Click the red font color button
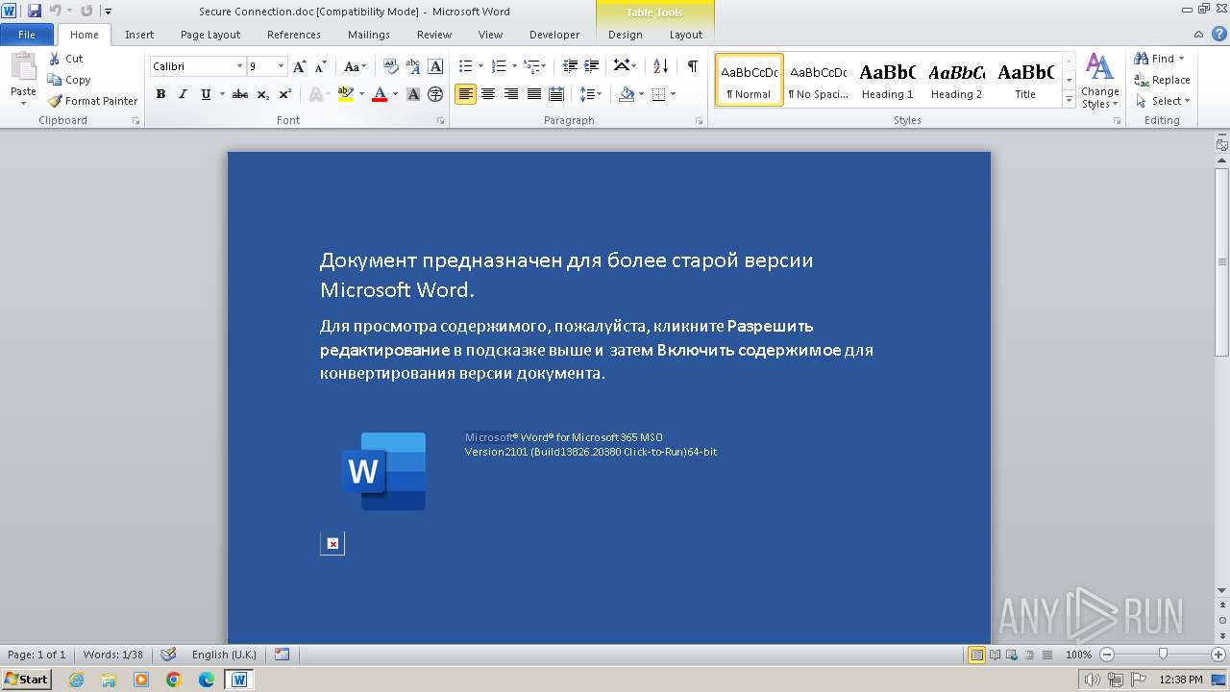1230x692 pixels. 379,94
